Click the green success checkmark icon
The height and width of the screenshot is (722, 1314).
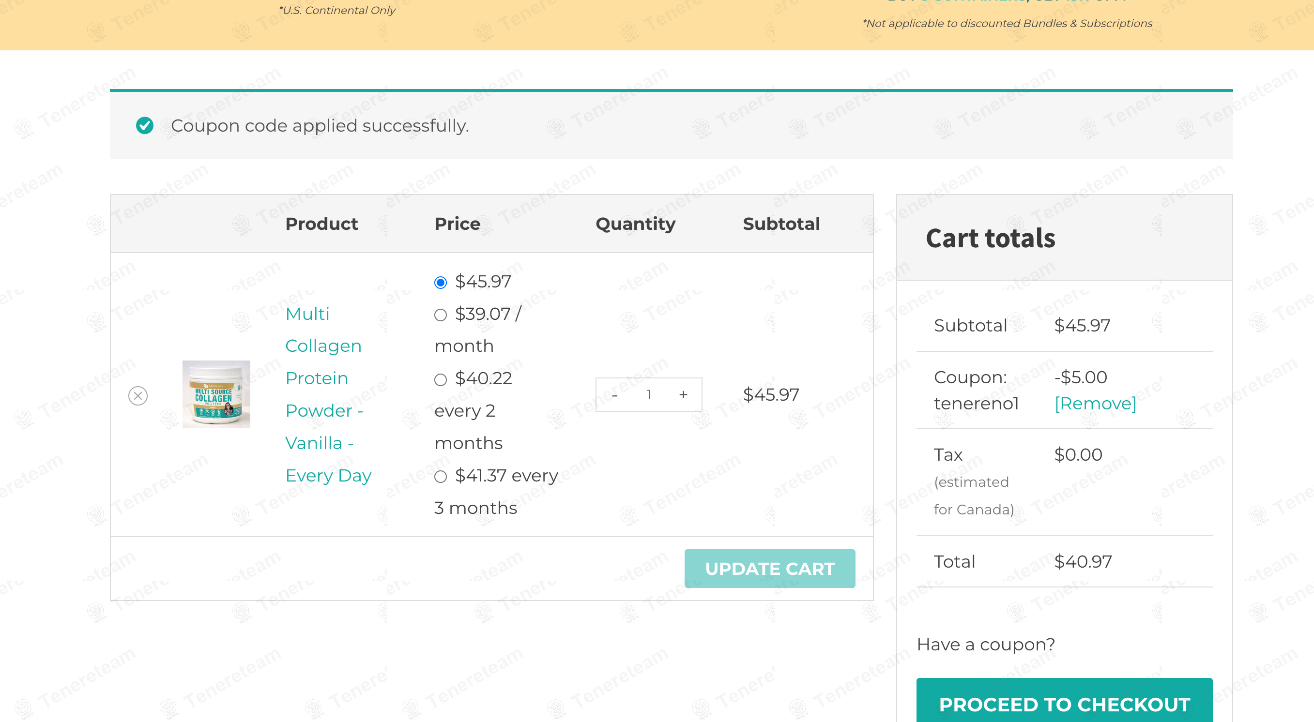[145, 125]
